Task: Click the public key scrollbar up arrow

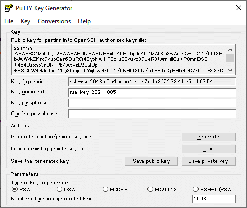Action: (x=230, y=50)
